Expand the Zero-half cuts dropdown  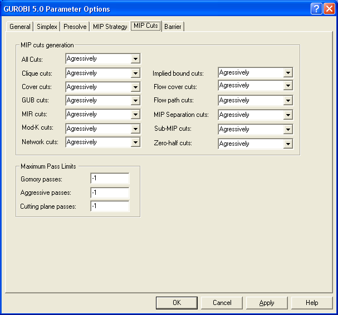[x=256, y=144]
